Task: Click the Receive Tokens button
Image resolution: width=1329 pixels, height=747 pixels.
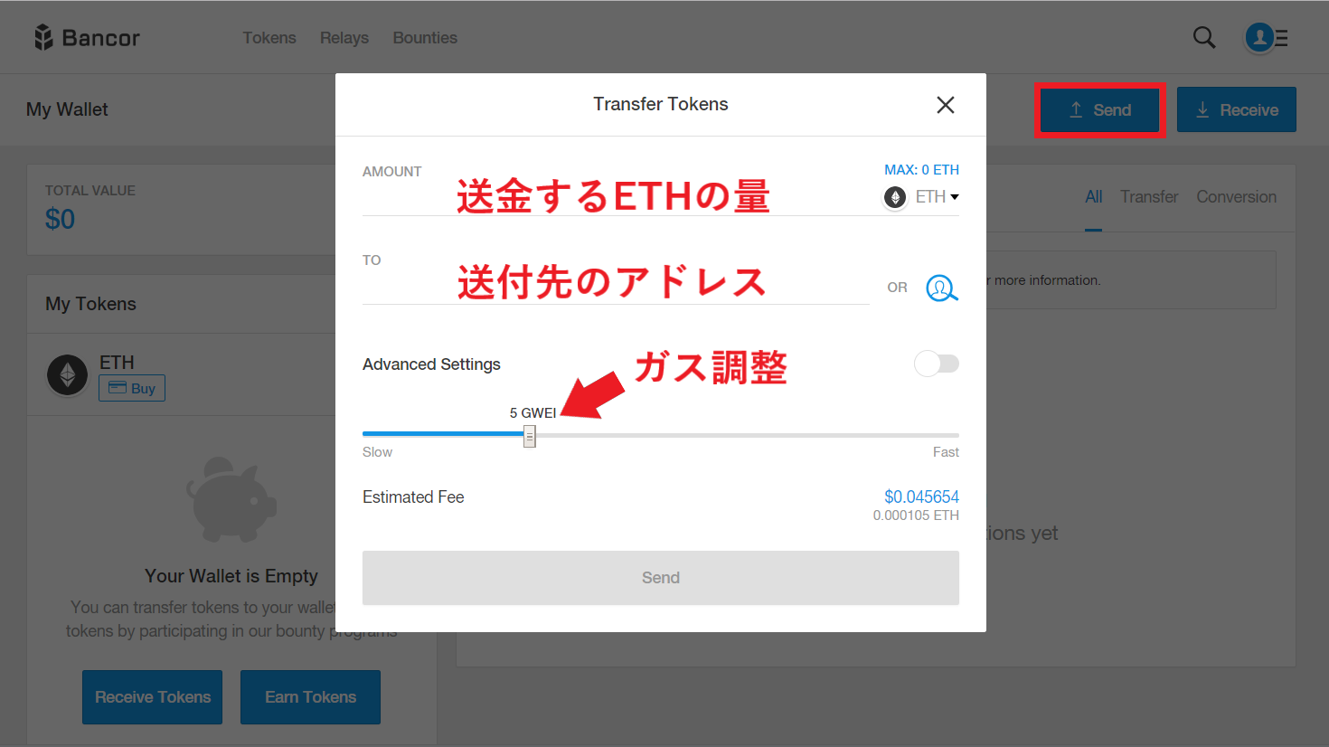Action: [153, 697]
